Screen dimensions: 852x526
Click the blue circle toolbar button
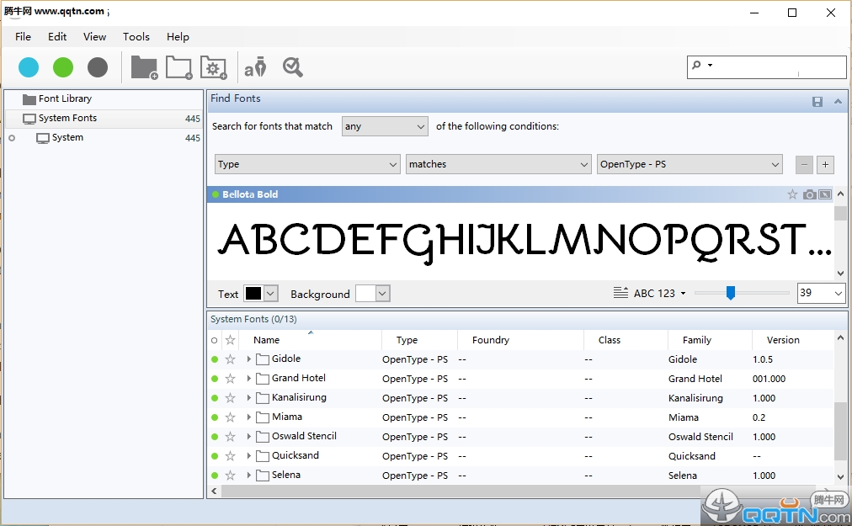pyautogui.click(x=29, y=67)
